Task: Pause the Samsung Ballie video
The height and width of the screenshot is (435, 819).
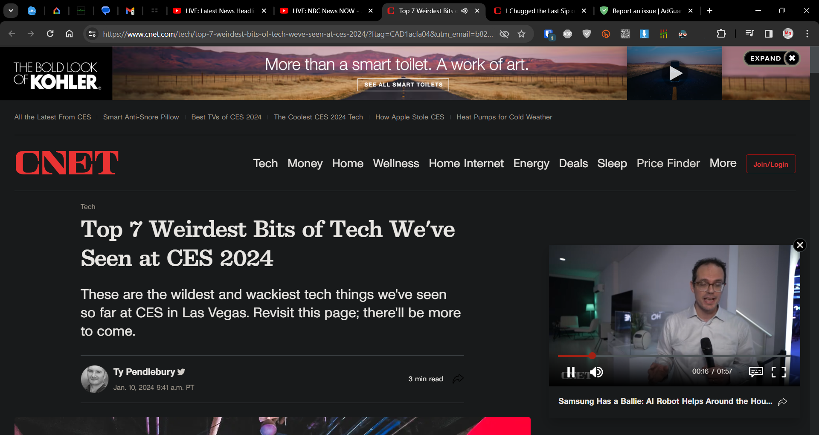Action: (x=571, y=372)
